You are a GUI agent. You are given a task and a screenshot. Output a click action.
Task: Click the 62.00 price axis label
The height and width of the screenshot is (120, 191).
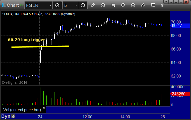tap(176, 76)
